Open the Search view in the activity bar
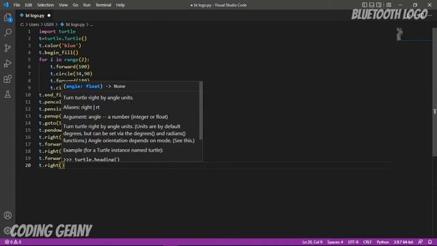The image size is (437, 246). click(x=8, y=33)
